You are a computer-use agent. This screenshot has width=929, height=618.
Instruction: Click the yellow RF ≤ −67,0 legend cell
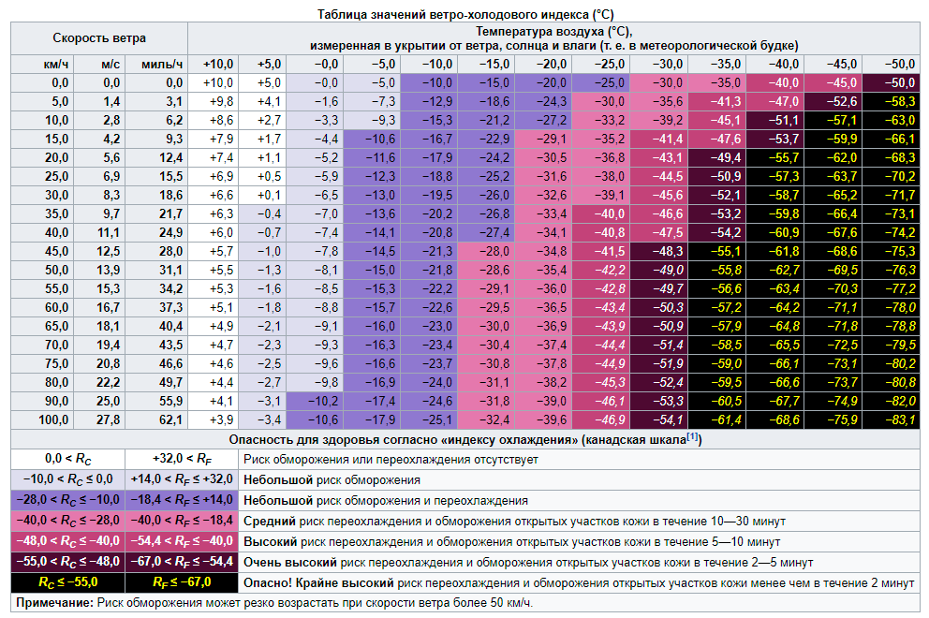tap(182, 582)
